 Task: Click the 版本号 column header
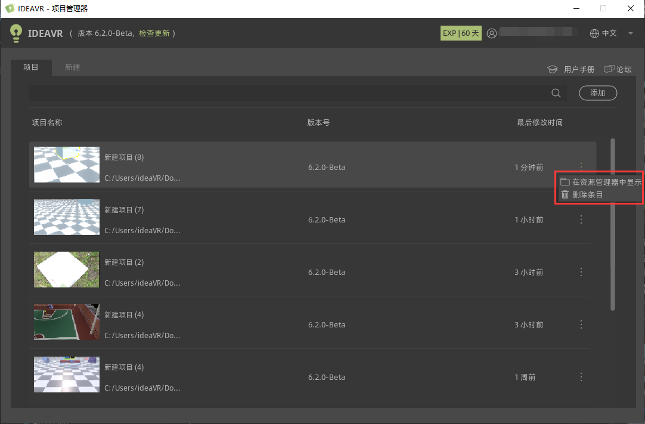tap(318, 122)
